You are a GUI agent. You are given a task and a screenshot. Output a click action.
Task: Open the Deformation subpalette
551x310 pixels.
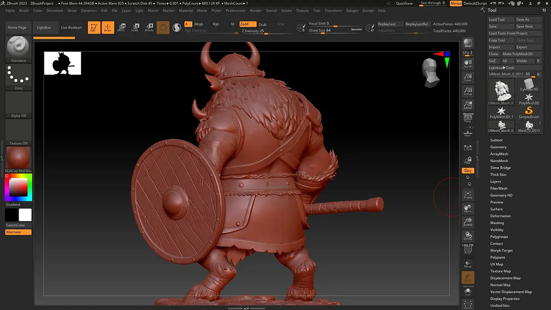500,216
